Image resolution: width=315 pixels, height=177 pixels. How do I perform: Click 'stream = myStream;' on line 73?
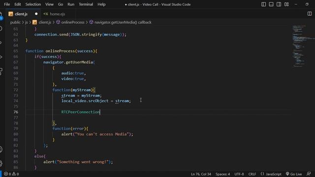click(81, 95)
